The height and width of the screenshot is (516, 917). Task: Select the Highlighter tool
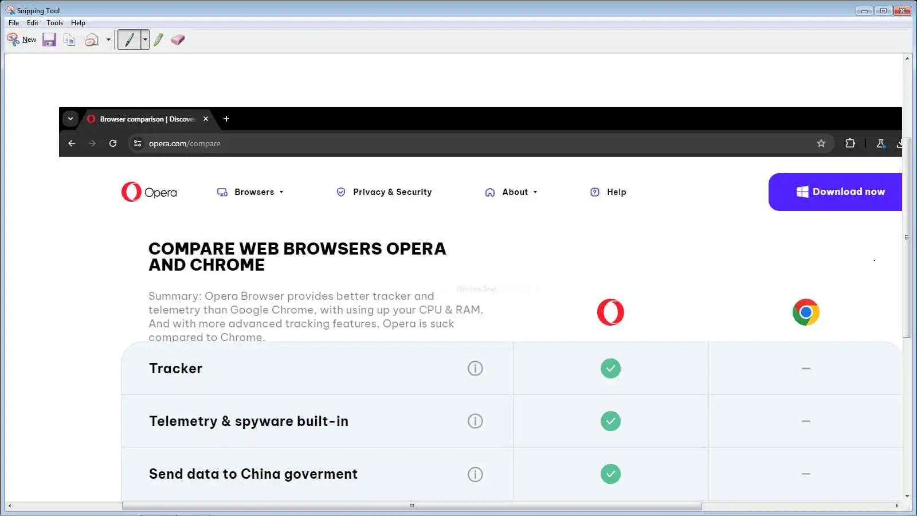(159, 40)
